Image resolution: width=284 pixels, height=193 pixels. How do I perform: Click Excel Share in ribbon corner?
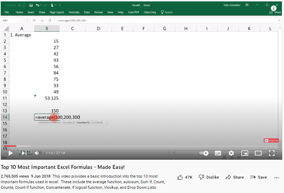click(x=275, y=12)
